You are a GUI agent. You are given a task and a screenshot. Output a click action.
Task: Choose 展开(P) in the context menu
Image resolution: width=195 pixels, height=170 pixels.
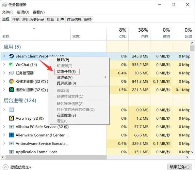[63, 60]
